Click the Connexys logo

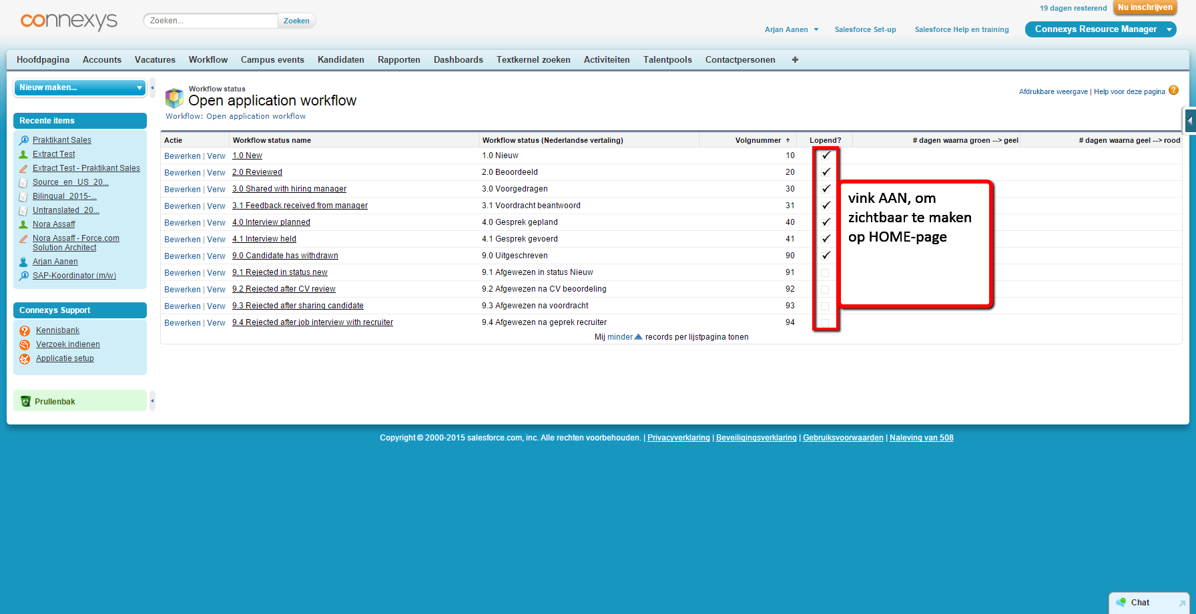click(x=69, y=21)
